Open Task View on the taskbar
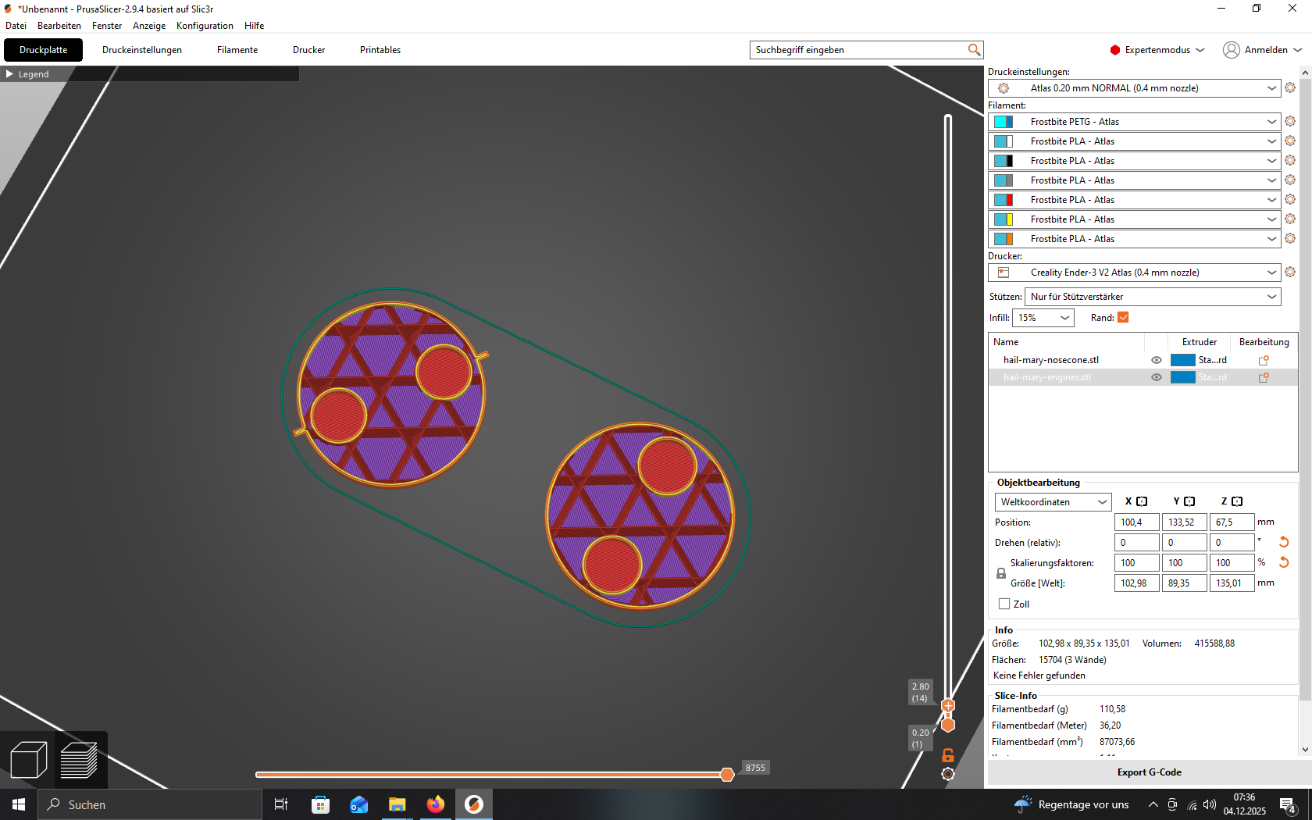The width and height of the screenshot is (1312, 820). 281,804
